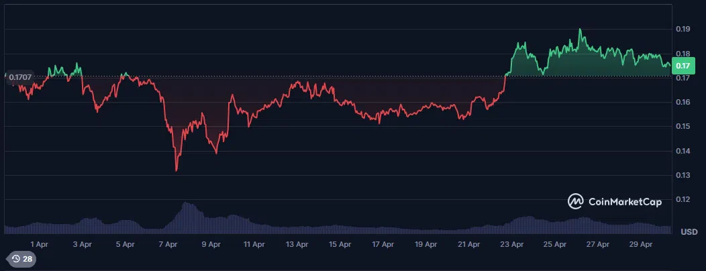Click the 19 Apr date label

[x=426, y=244]
